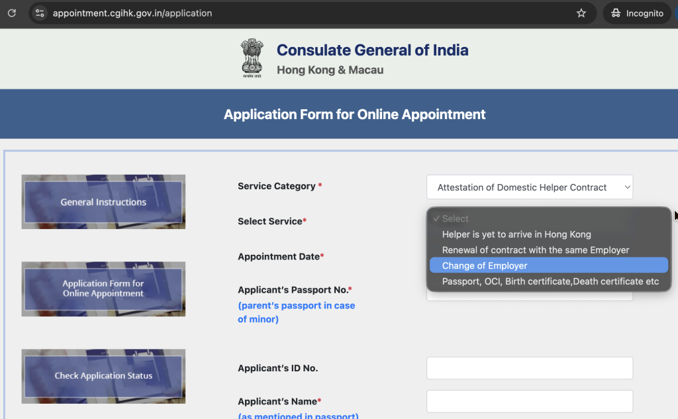Choose 'Passport, OCI, Birth certificate' option
Image resolution: width=678 pixels, height=419 pixels.
[x=550, y=281]
